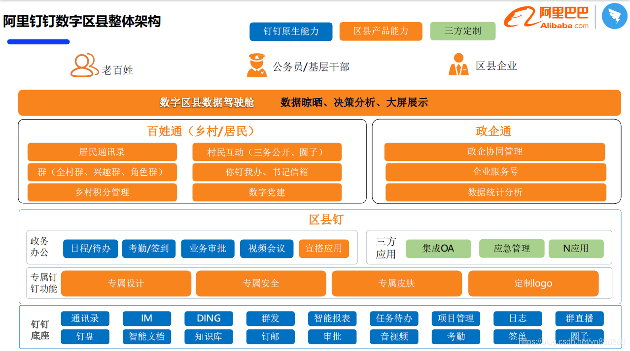Click the 通讯录 base module
The width and height of the screenshot is (630, 351).
pos(85,319)
